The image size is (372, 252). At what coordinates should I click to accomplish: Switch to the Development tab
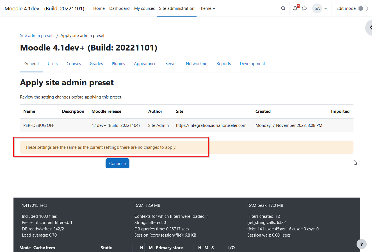(252, 64)
